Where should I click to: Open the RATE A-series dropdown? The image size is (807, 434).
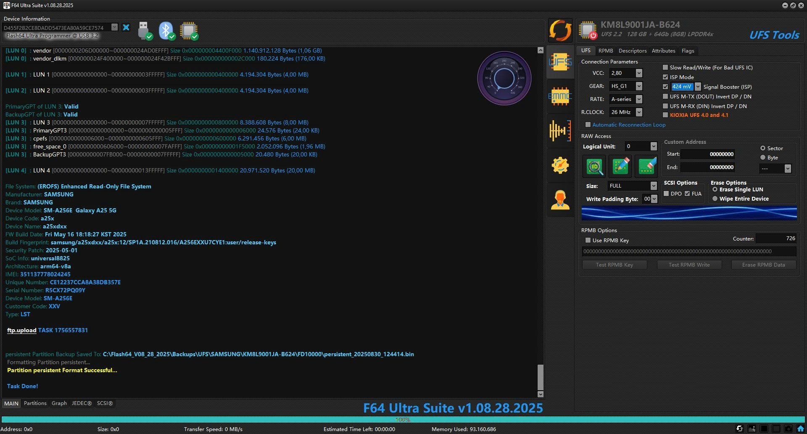pos(639,99)
